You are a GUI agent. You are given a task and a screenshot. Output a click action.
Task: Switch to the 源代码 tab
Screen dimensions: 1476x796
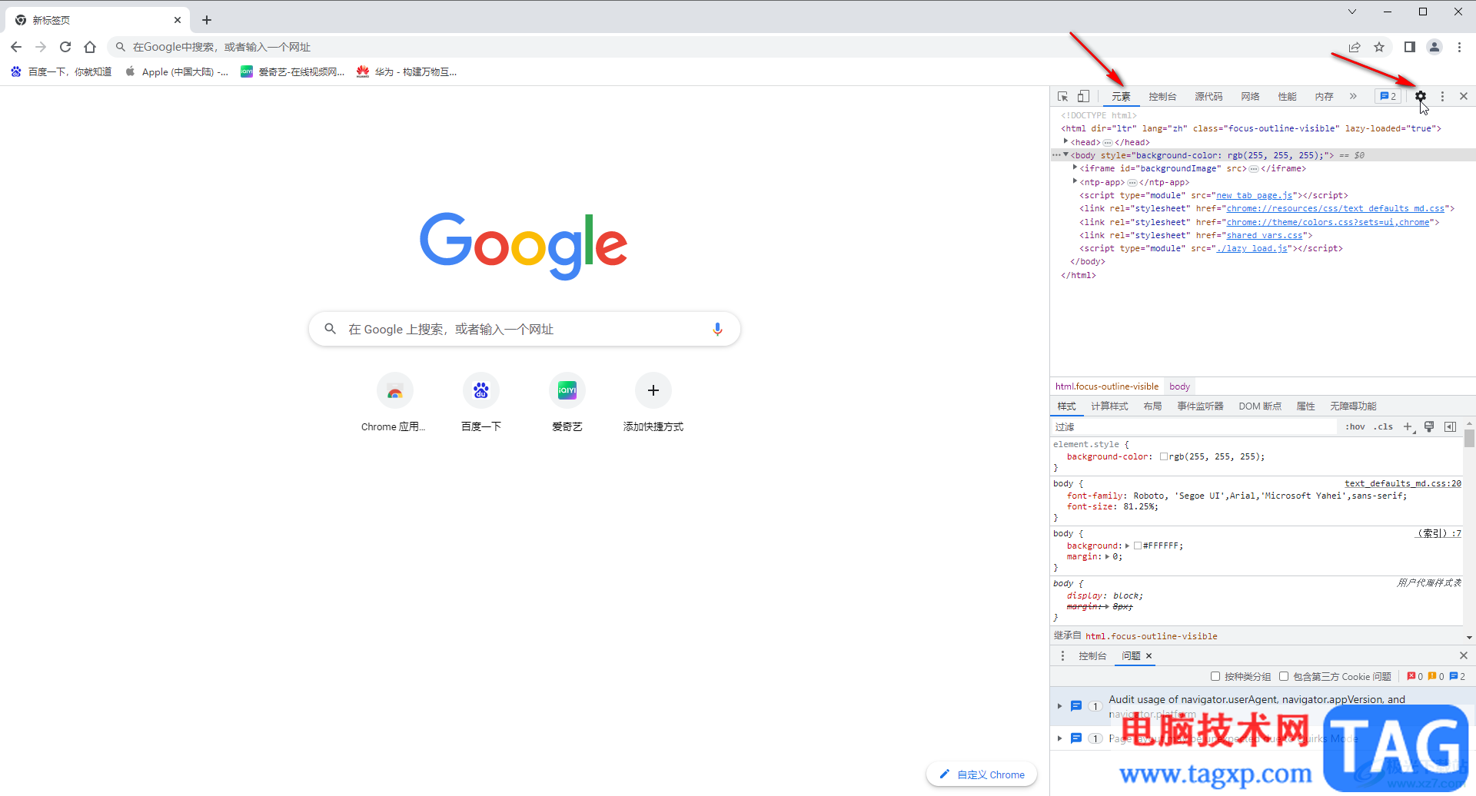point(1208,97)
